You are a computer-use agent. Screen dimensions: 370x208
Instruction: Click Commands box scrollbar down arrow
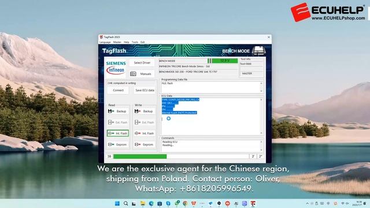point(261,150)
